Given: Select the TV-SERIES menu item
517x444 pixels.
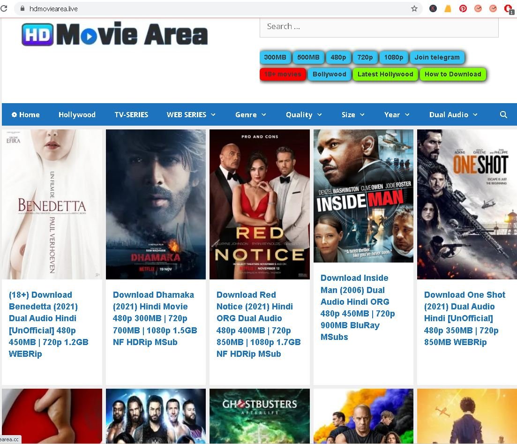Looking at the screenshot, I should [131, 114].
